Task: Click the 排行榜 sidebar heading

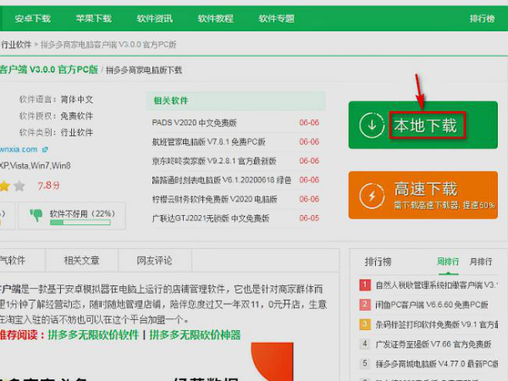Action: [378, 262]
